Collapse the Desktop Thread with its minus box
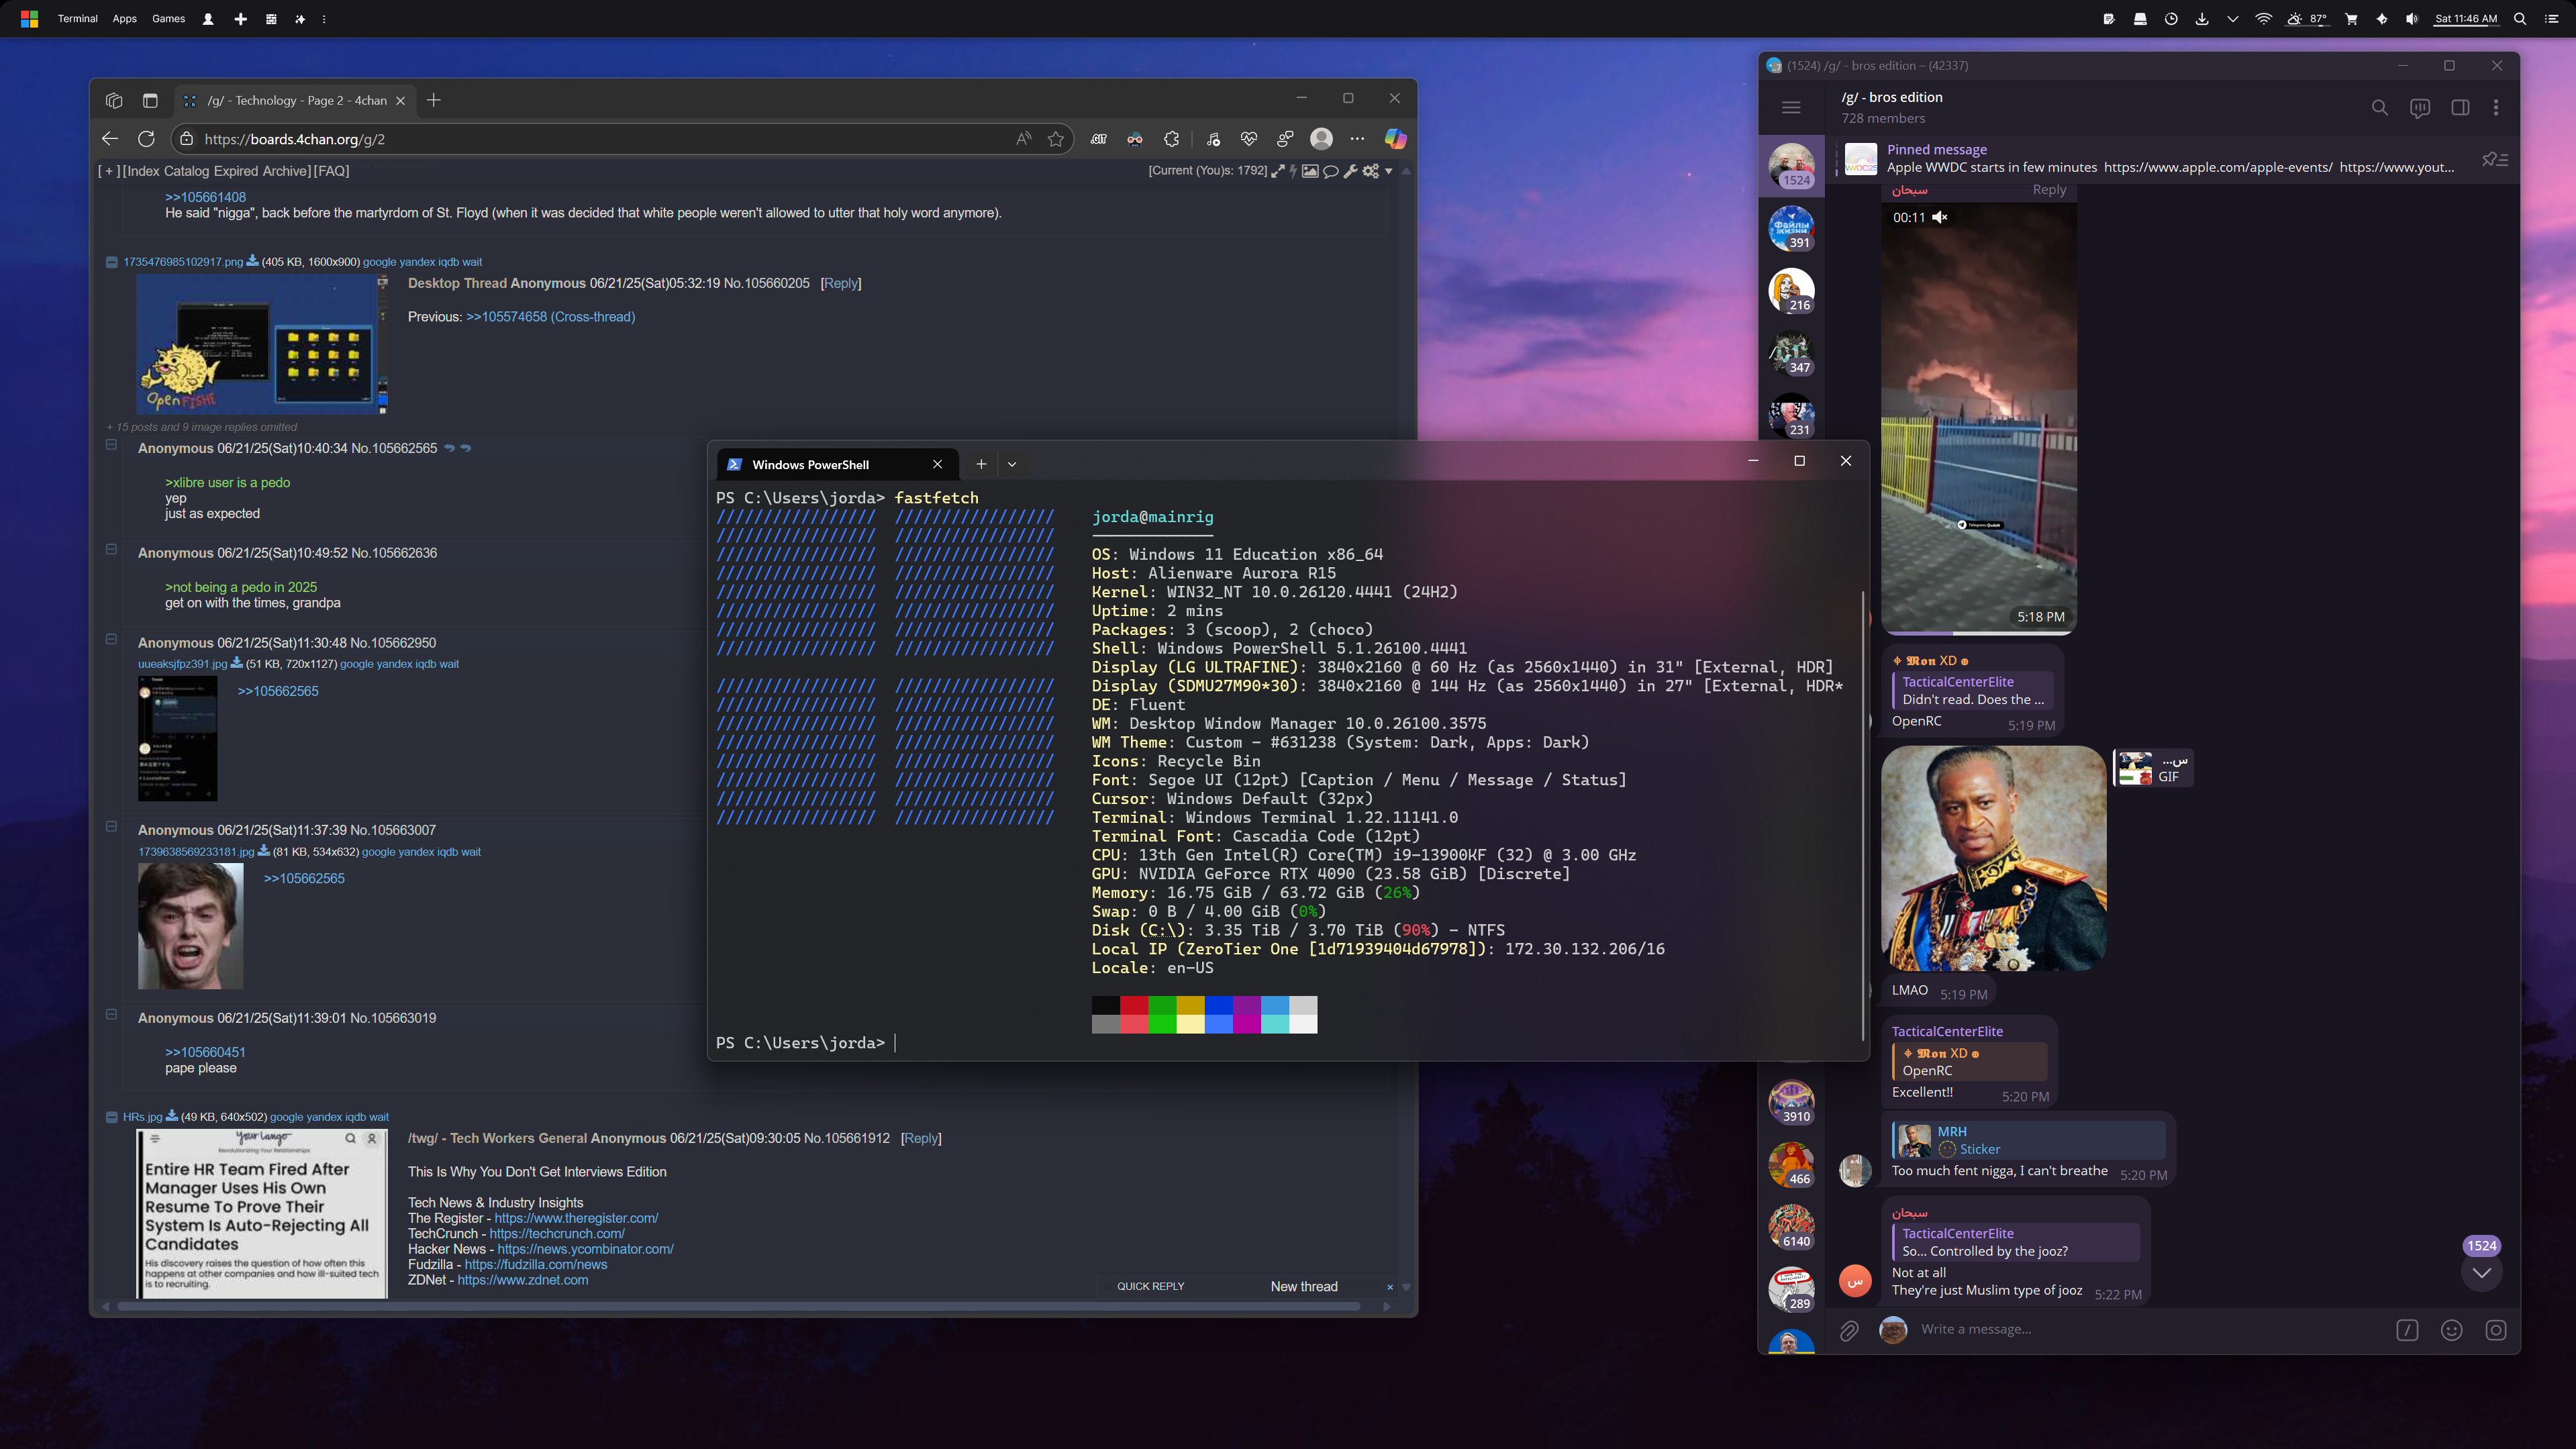The image size is (2576, 1449). tap(112, 262)
